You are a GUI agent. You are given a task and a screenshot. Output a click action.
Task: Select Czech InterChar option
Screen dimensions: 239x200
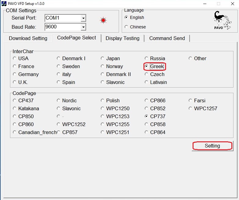pos(154,74)
